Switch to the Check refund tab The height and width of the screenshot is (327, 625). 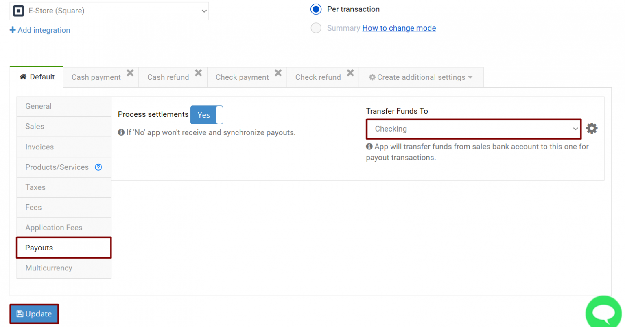318,77
